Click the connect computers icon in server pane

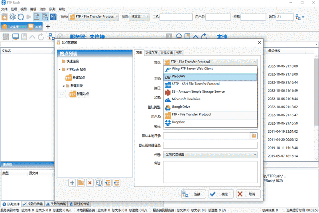tap(51, 37)
